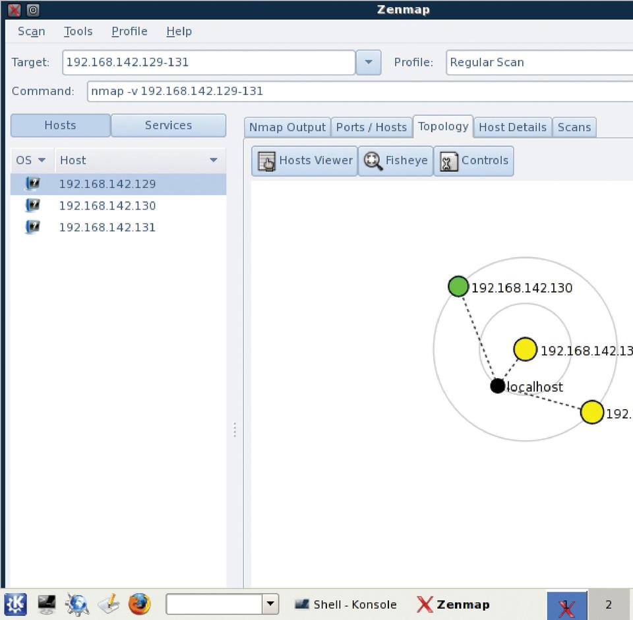The height and width of the screenshot is (620, 633).
Task: Switch to Shell - Konsole in taskbar
Action: pyautogui.click(x=346, y=604)
